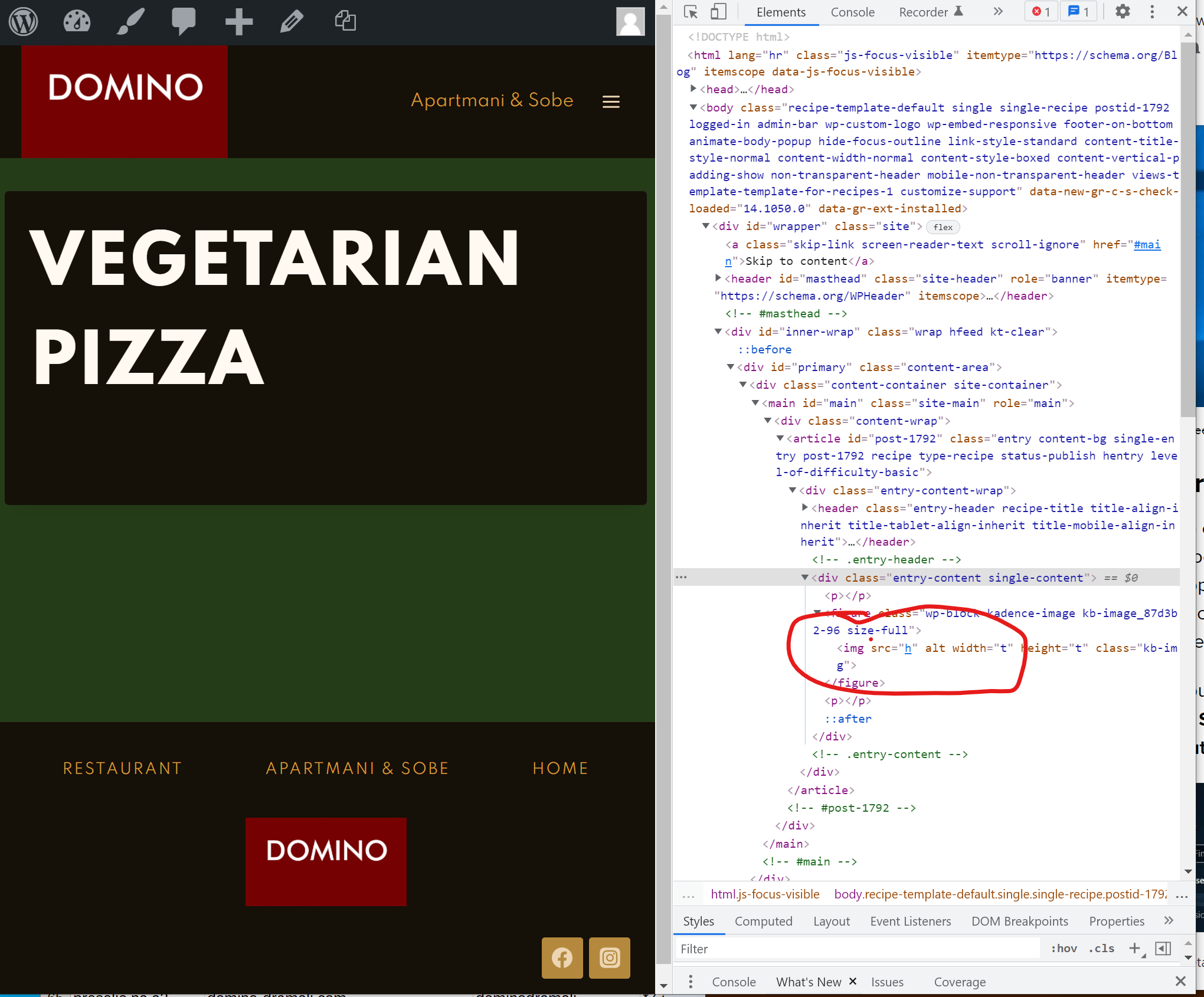The height and width of the screenshot is (997, 1204).
Task: Open the Event Listeners tab
Action: [910, 921]
